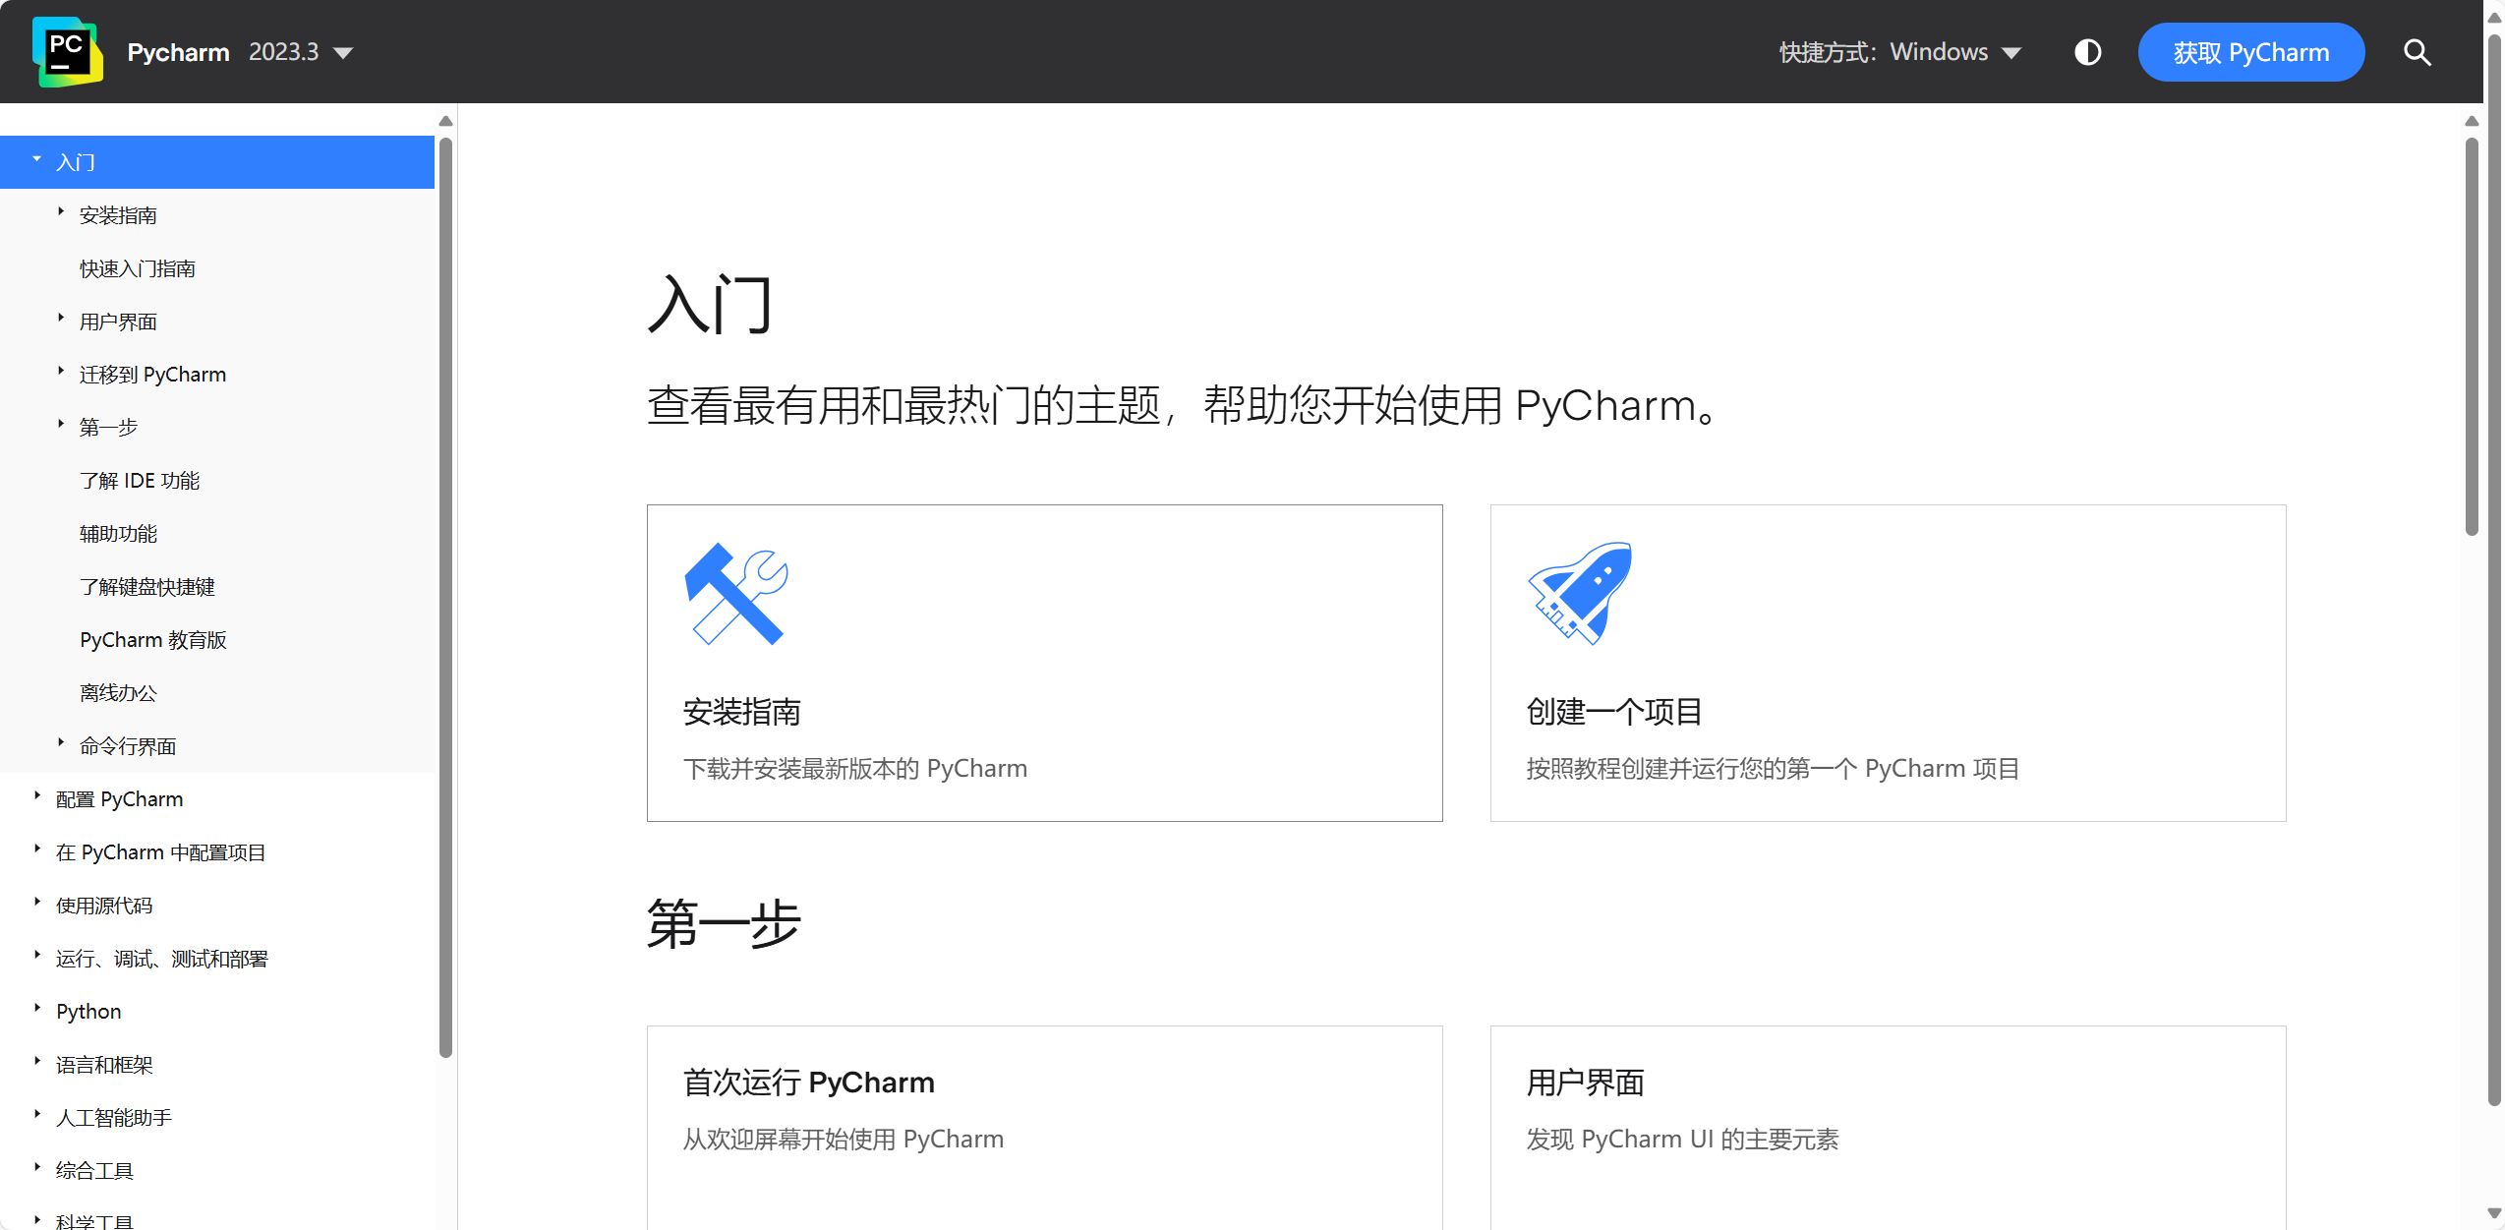
Task: Expand the 用户界面 sidebar item
Action: pyautogui.click(x=61, y=319)
